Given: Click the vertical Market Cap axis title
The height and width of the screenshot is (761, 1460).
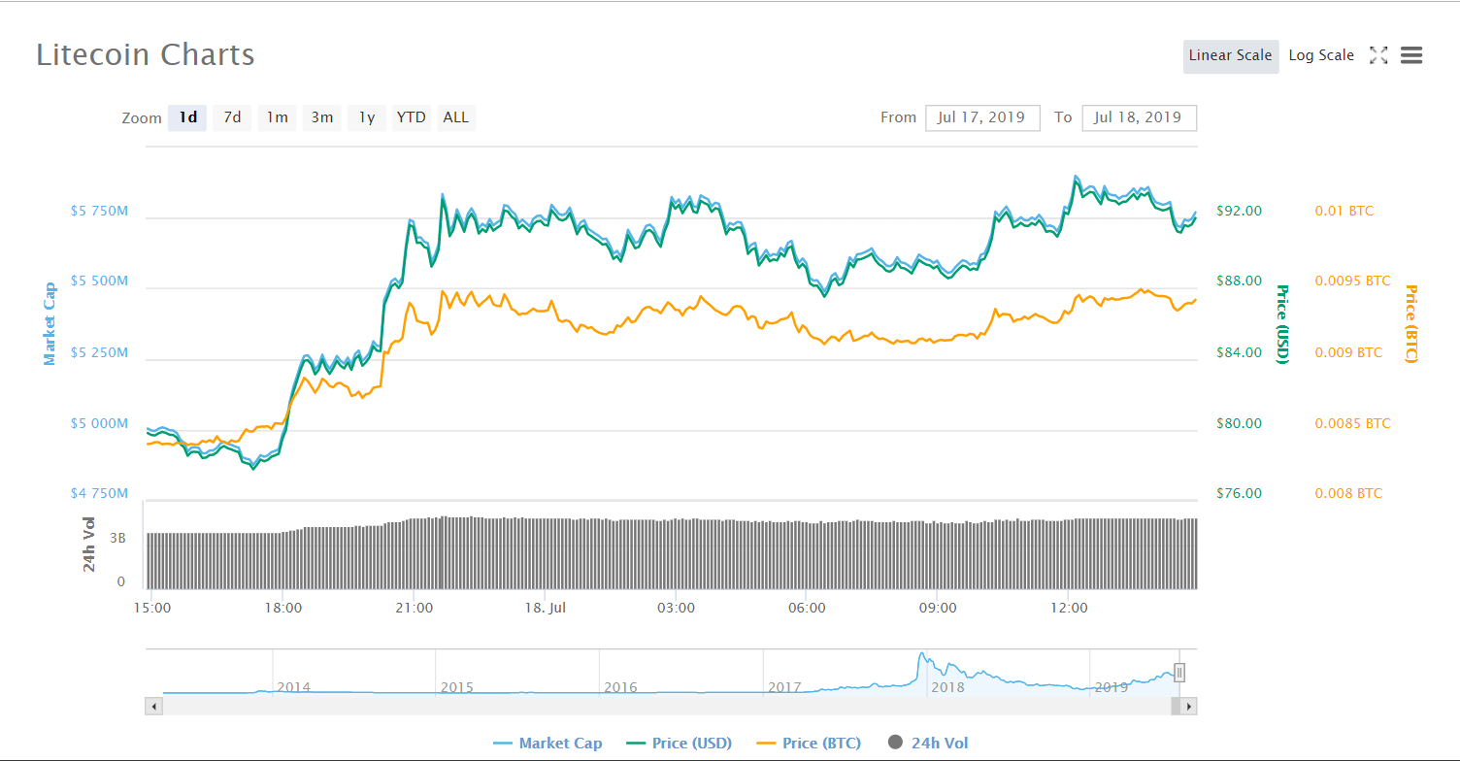Looking at the screenshot, I should tap(49, 324).
